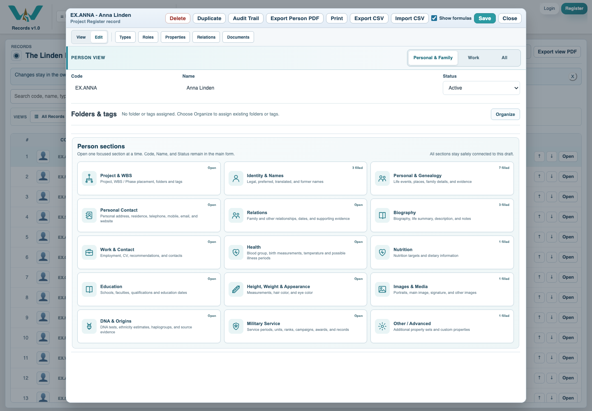The height and width of the screenshot is (411, 592).
Task: Open the Types tab
Action: click(x=125, y=37)
